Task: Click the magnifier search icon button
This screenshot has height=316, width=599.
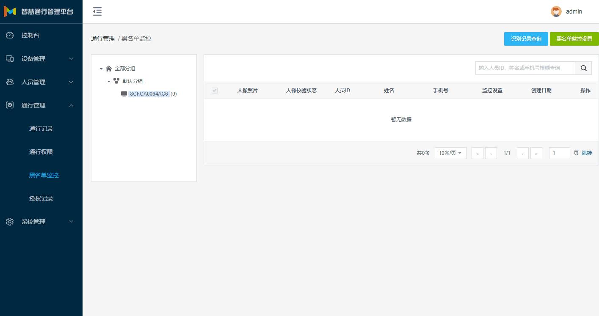Action: pos(583,68)
